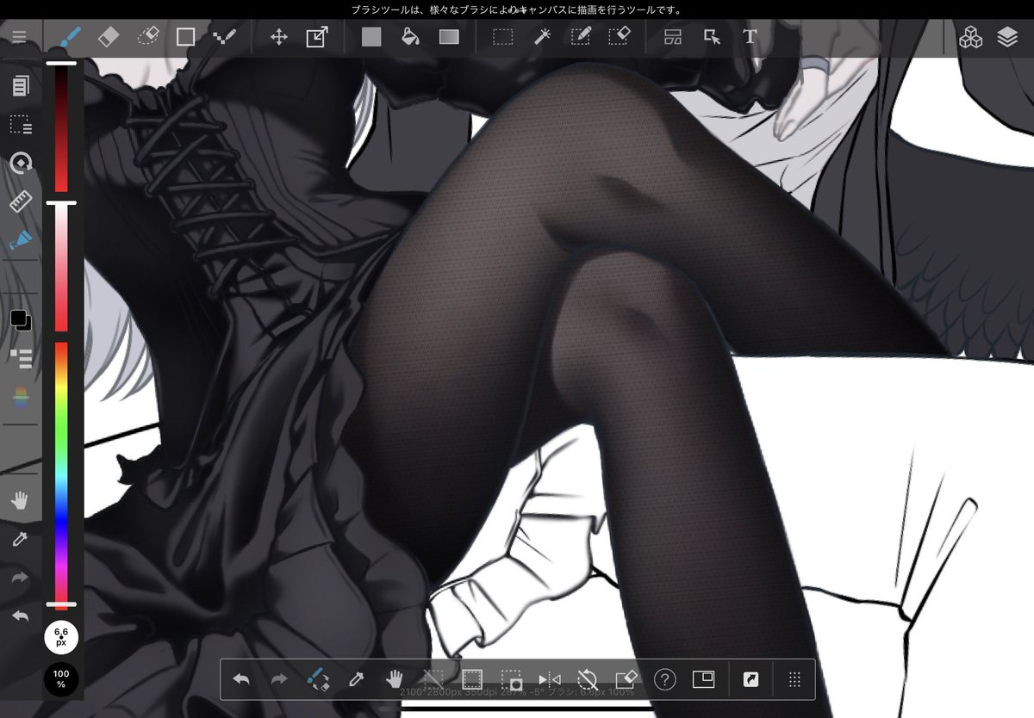
Task: Select the Gradient tool
Action: click(x=449, y=37)
